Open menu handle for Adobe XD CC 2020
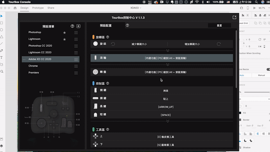The height and width of the screenshot is (152, 270). [76, 59]
